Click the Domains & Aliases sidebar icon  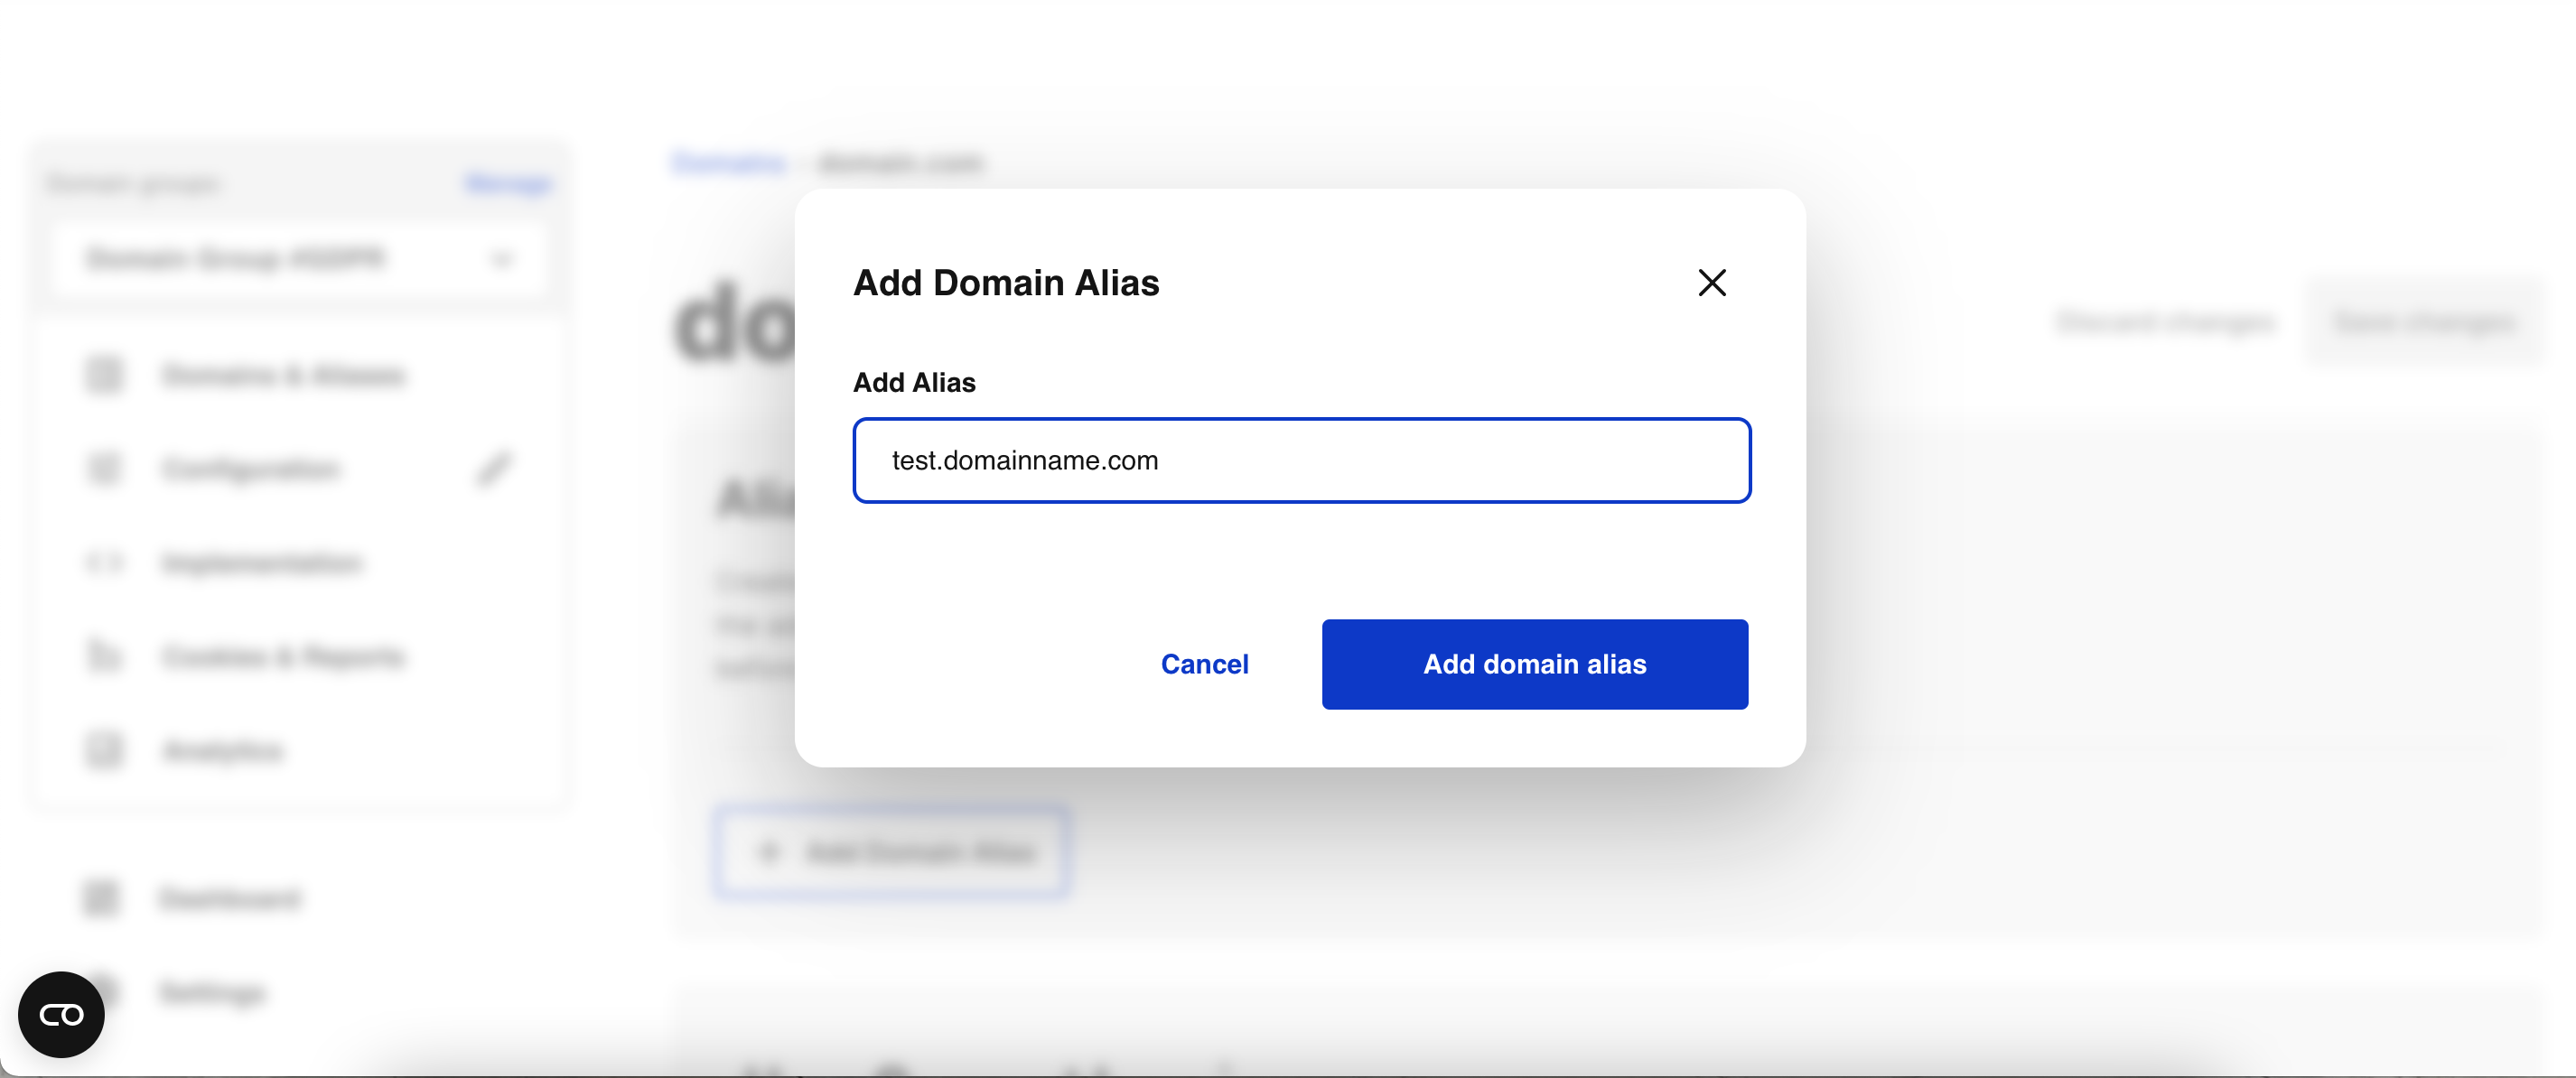coord(104,375)
